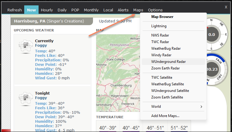This screenshot has width=232, height=132.
Task: Expand the World submenu arrow
Action: [x=201, y=107]
